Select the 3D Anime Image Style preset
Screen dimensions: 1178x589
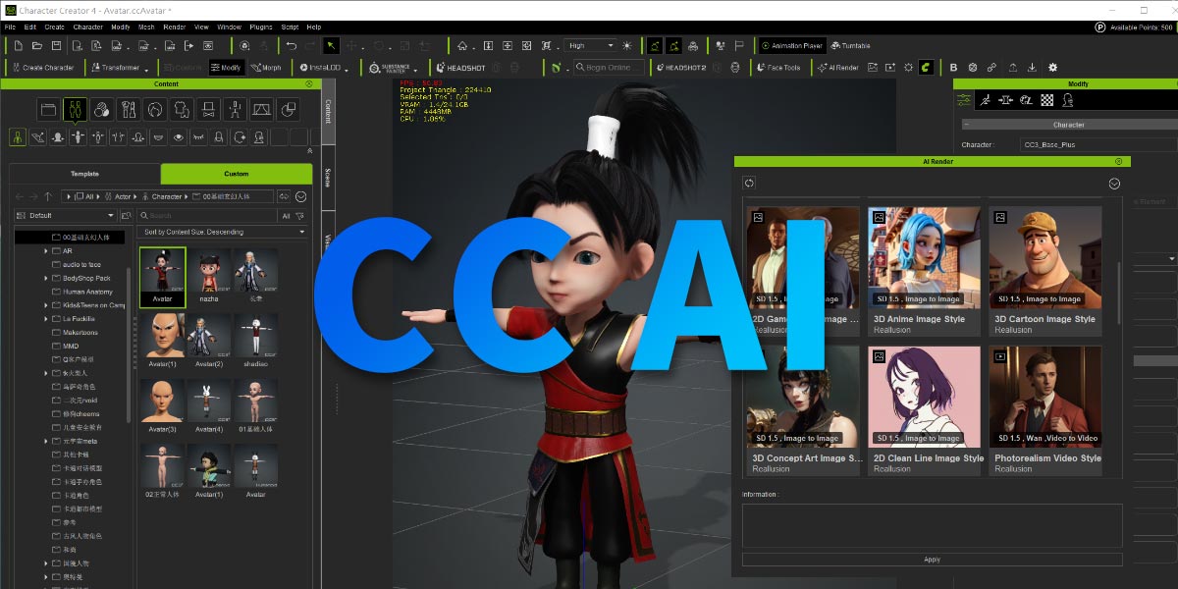coord(924,270)
